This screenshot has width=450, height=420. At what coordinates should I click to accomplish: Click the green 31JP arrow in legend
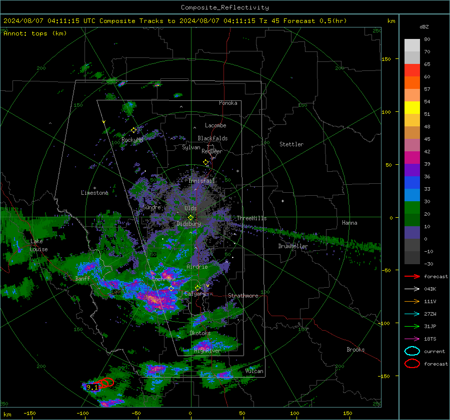412,326
